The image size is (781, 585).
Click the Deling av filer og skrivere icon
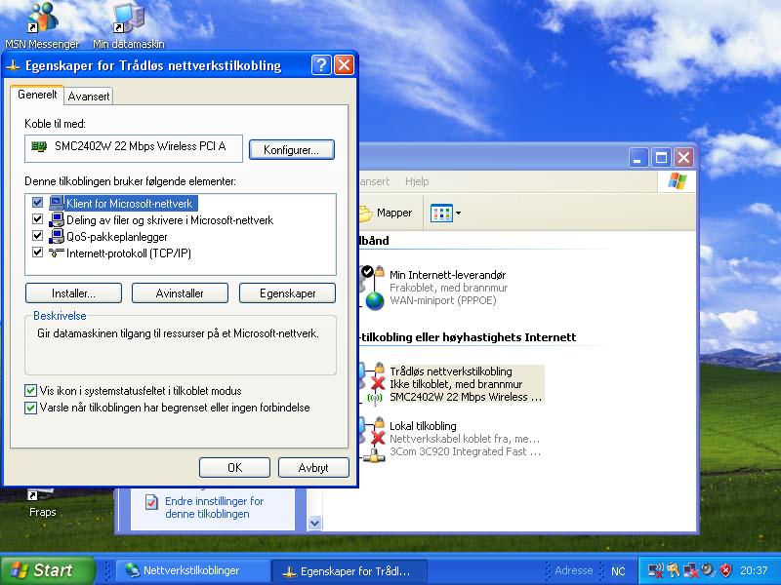pos(57,219)
